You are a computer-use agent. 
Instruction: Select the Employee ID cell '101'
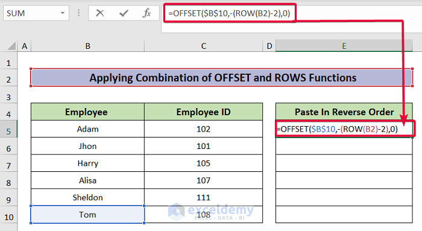204,146
